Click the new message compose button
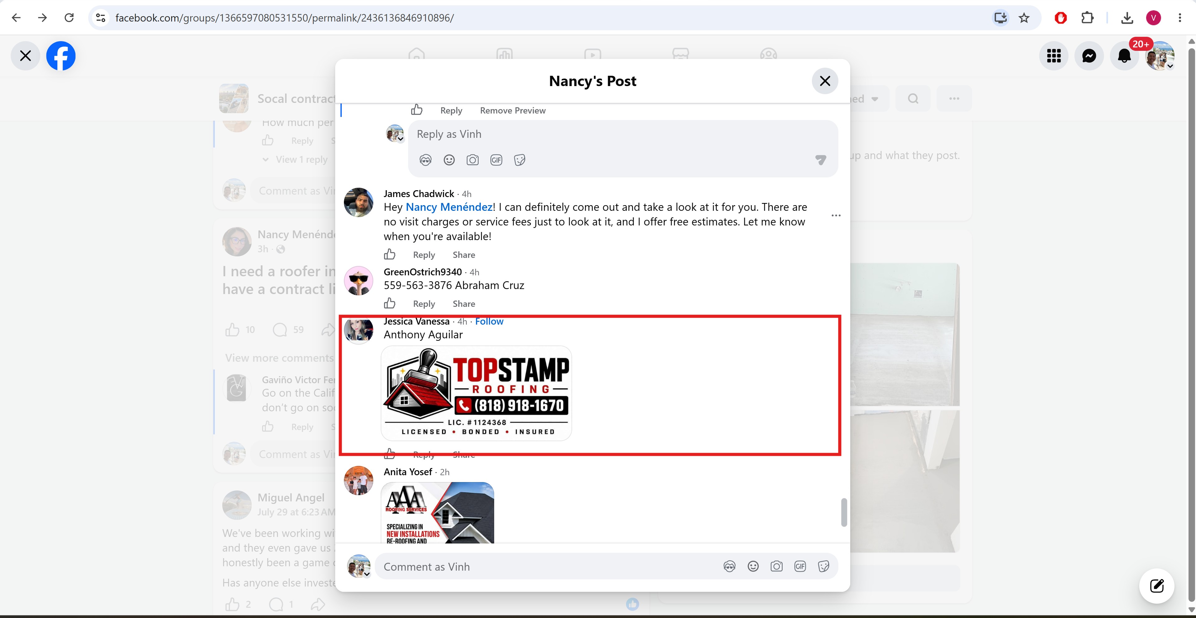 click(x=1156, y=586)
